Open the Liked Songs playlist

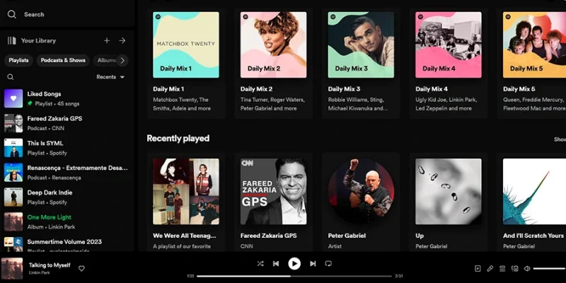pos(67,98)
